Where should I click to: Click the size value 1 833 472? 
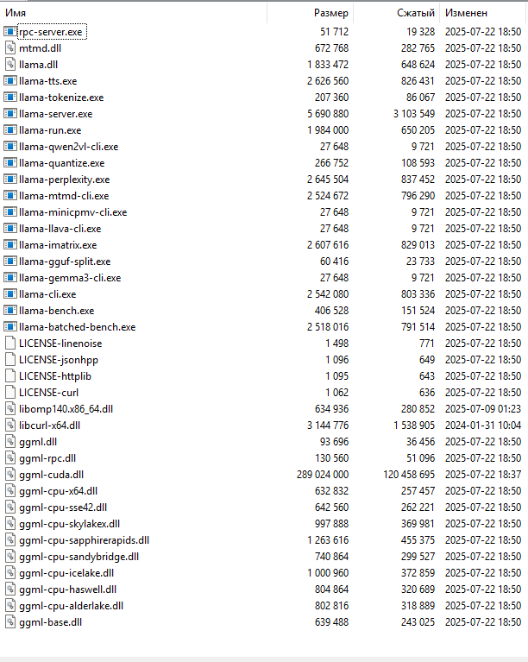(x=328, y=65)
